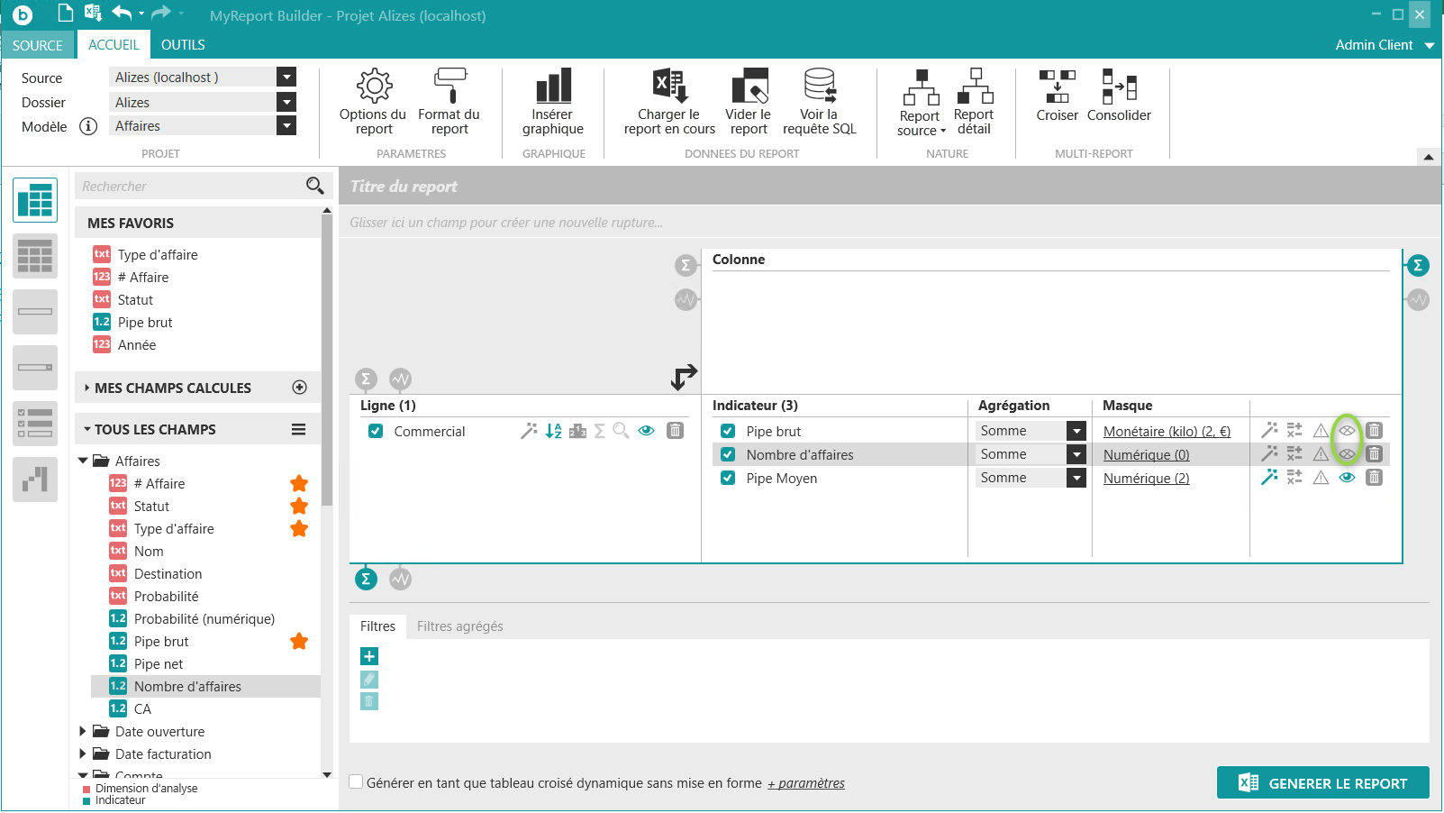Screen dimensions: 1444x813
Task: Expand the Date ouverture folder
Action: coord(83,731)
